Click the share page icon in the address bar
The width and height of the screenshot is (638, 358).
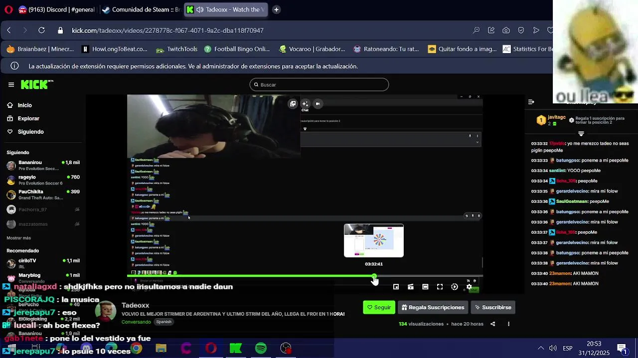491,30
